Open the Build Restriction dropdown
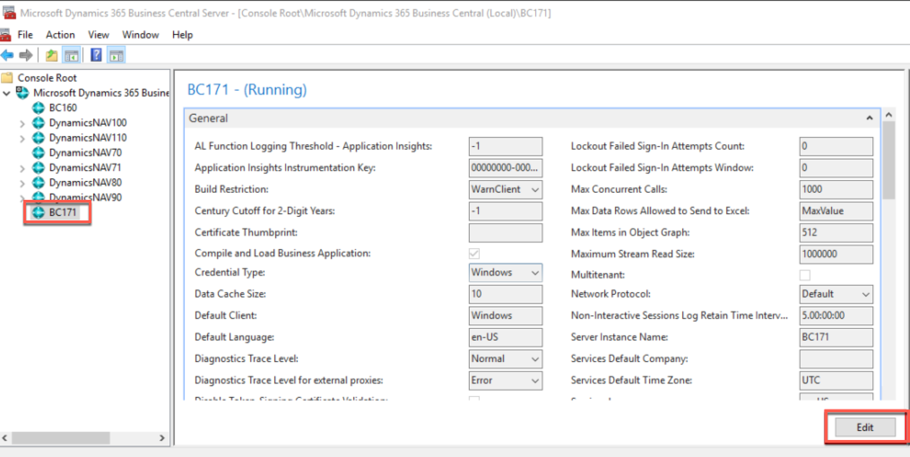The width and height of the screenshot is (910, 457). pos(505,190)
